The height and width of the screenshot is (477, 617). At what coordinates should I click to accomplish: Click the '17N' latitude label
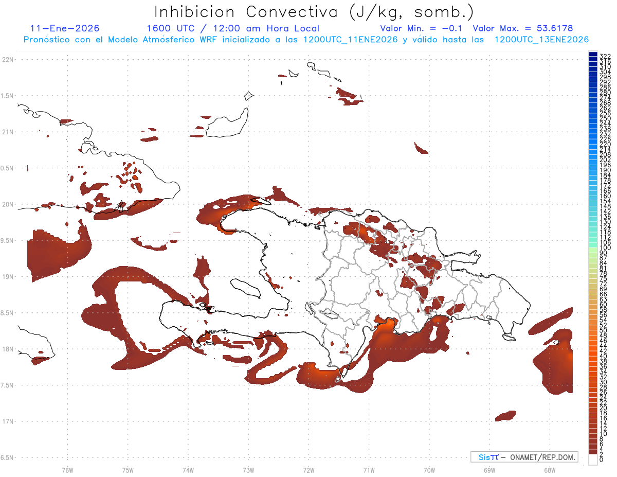tap(8, 421)
